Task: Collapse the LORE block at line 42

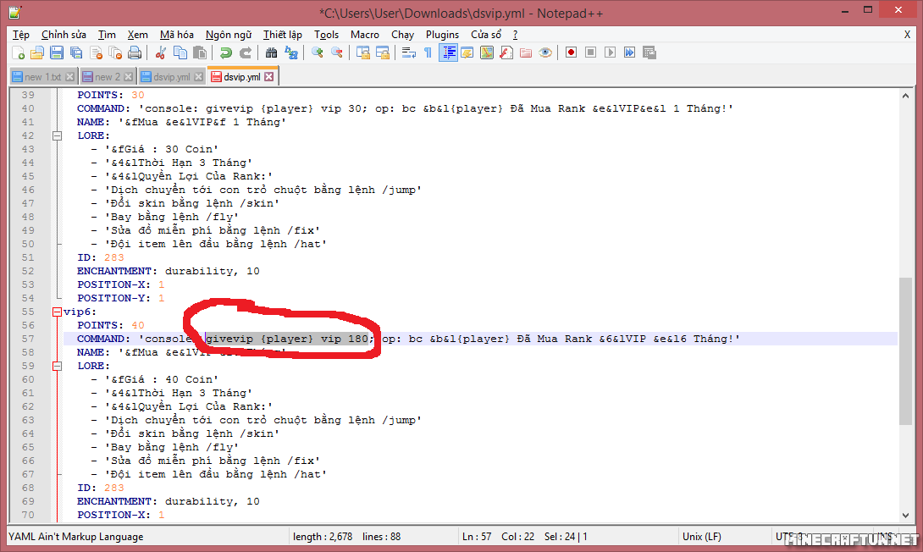Action: [57, 136]
